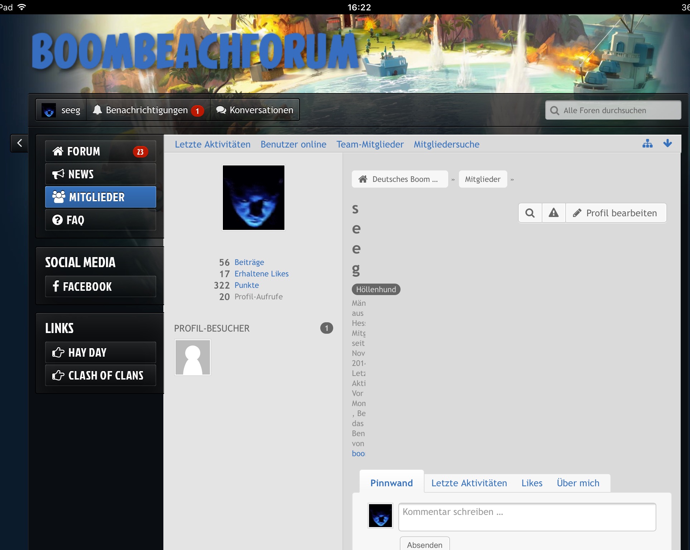Image resolution: width=690 pixels, height=550 pixels.
Task: Click the down arrow jump icon
Action: click(x=667, y=144)
